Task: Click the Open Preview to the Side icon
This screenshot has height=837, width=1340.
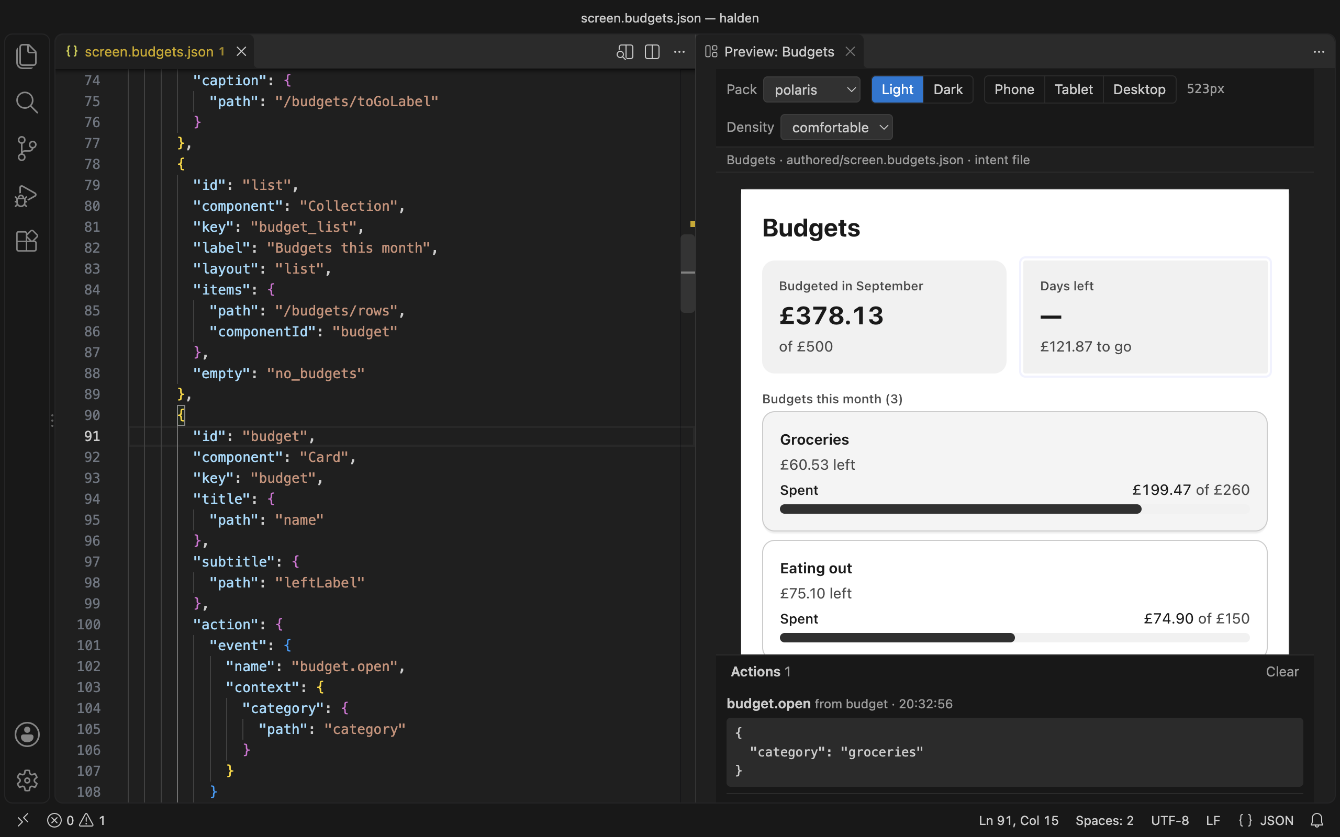Action: tap(624, 51)
